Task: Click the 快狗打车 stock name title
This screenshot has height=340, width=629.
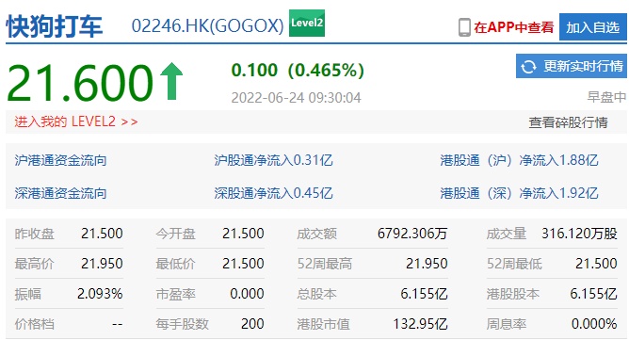Action: click(x=55, y=26)
